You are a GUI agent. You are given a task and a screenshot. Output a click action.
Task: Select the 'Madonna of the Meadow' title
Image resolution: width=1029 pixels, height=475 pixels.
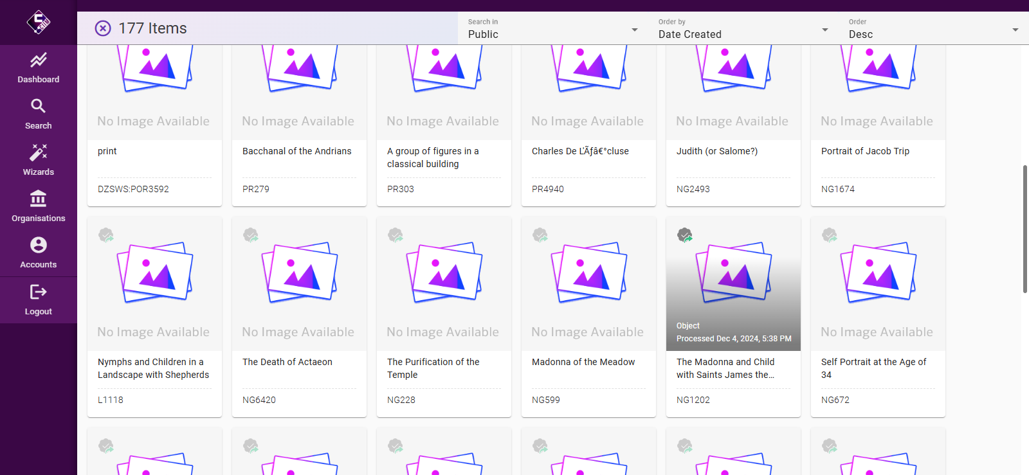(583, 362)
